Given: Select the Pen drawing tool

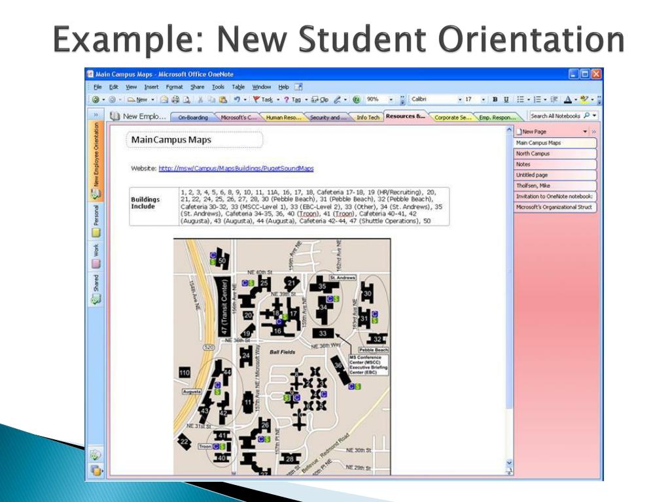Looking at the screenshot, I should point(337,99).
